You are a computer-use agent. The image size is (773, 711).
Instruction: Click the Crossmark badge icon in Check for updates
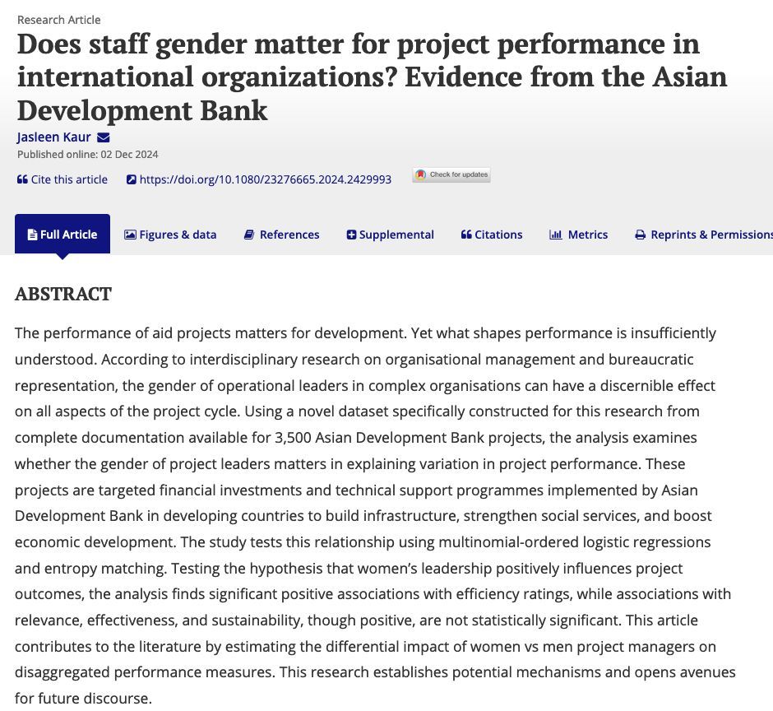tap(420, 174)
